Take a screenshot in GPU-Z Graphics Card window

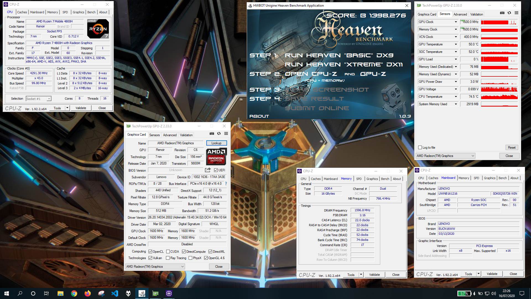212,133
